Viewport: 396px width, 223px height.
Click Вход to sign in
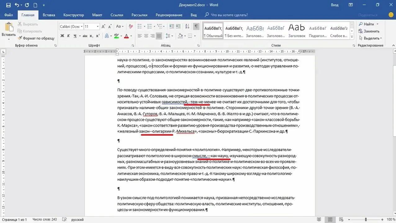point(335,5)
